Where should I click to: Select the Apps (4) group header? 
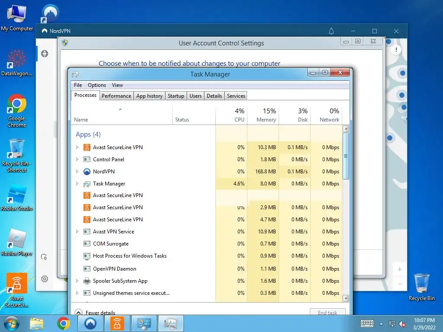tap(88, 134)
